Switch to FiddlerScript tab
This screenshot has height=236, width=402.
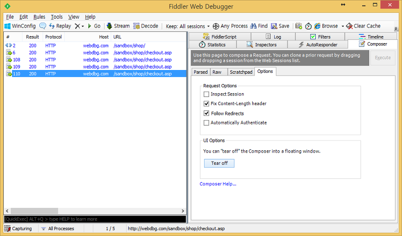pos(220,37)
